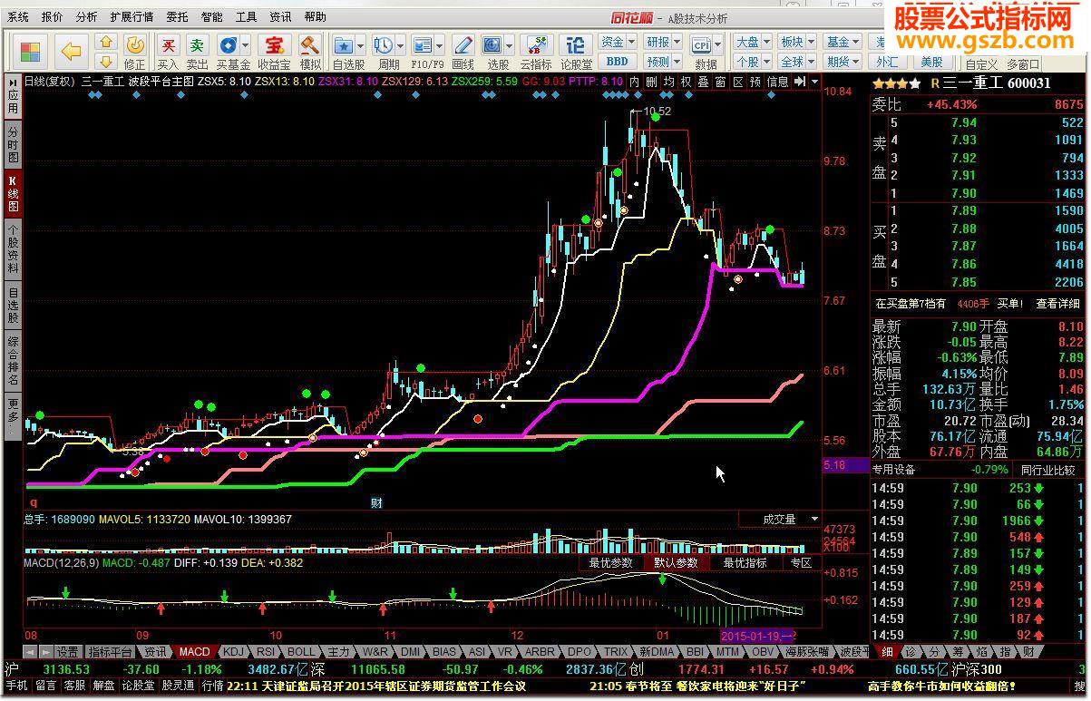Click the 财 marker on the chart

[376, 502]
